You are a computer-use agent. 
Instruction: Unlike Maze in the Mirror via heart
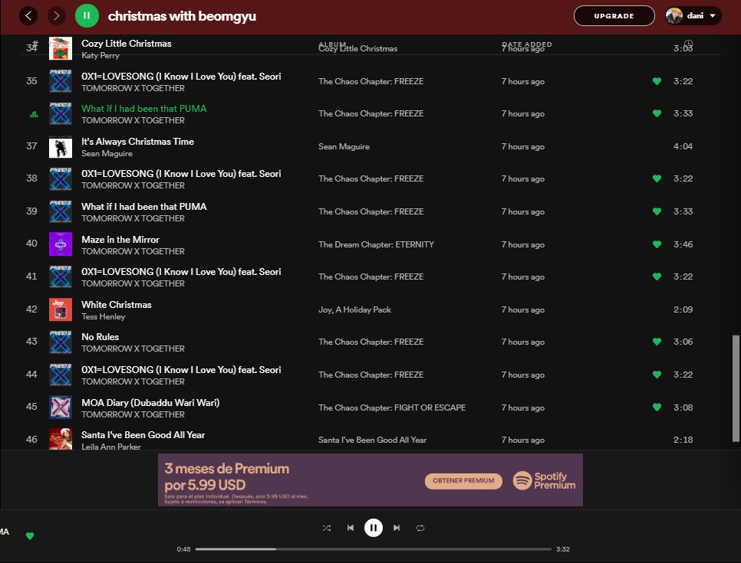[657, 244]
